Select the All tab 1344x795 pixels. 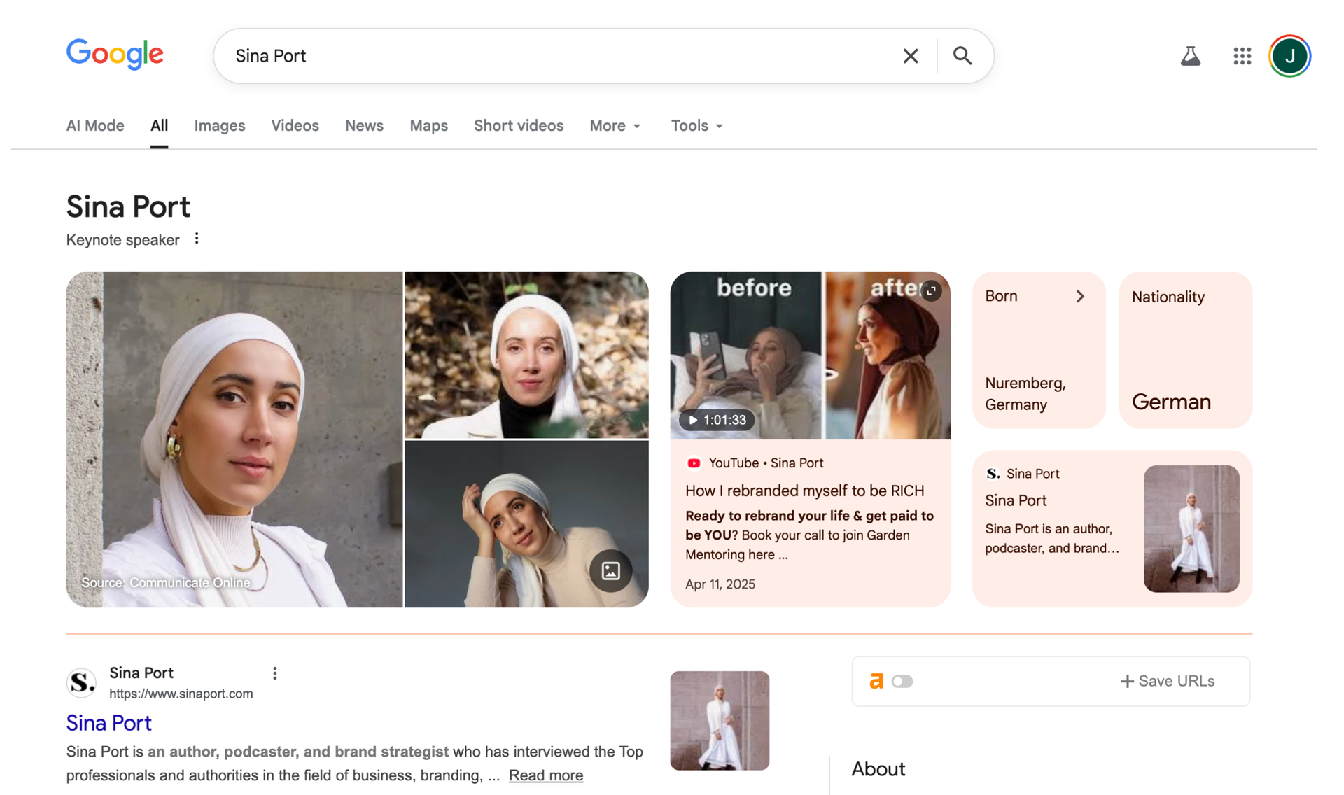[x=159, y=126]
